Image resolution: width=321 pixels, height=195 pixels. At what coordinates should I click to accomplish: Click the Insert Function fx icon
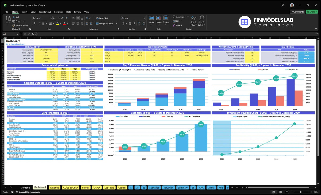click(x=33, y=34)
